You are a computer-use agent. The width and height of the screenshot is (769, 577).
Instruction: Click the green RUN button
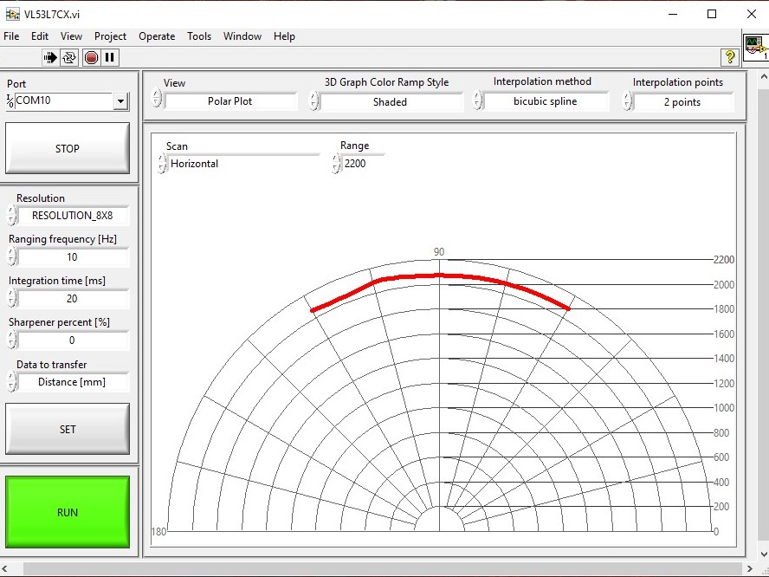pyautogui.click(x=68, y=512)
